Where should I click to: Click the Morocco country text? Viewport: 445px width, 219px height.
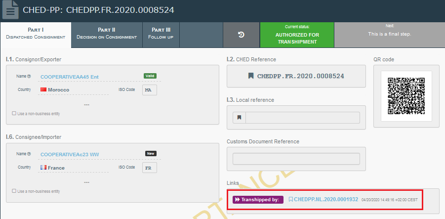tap(58, 90)
